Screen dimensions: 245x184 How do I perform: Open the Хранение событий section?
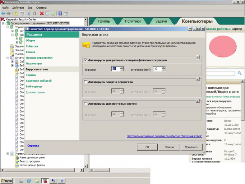38,80
